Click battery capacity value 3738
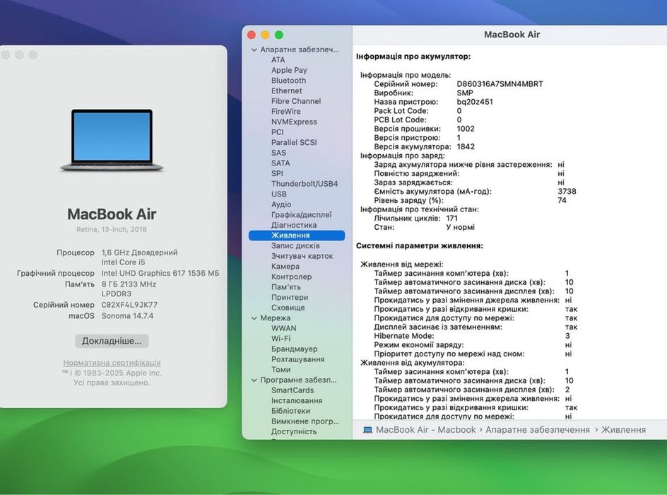The height and width of the screenshot is (495, 667). (x=567, y=192)
